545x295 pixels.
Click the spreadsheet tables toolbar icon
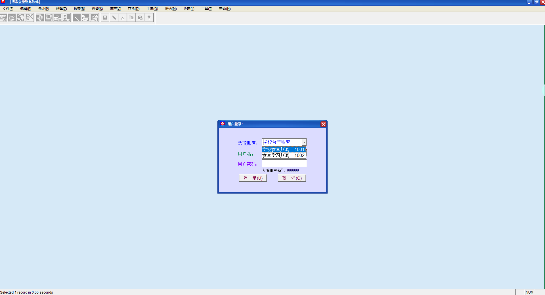(x=58, y=18)
